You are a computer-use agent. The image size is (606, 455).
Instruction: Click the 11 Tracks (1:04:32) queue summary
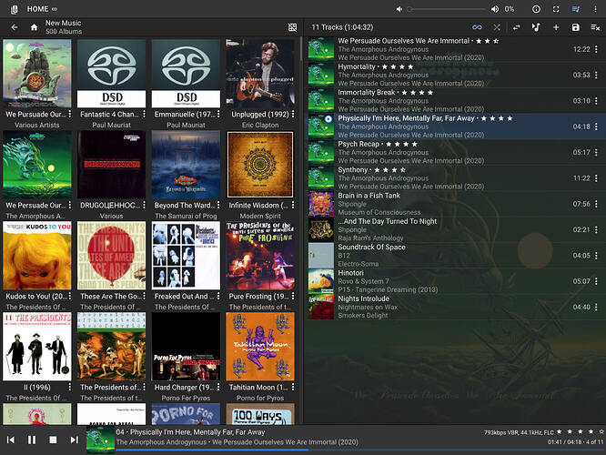click(342, 27)
